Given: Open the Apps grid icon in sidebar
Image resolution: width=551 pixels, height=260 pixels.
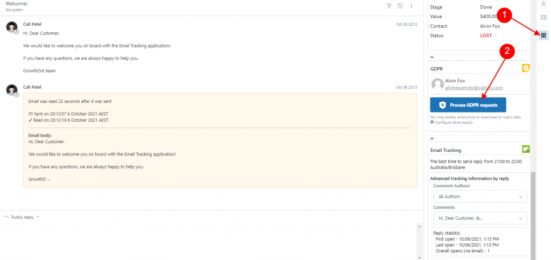Looking at the screenshot, I should (x=543, y=35).
